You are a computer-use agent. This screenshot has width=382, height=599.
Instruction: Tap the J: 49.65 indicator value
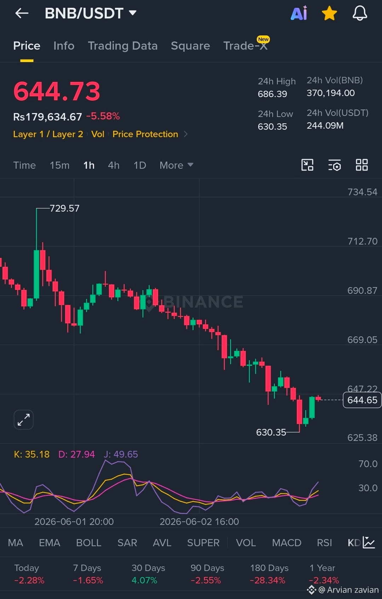tap(121, 454)
